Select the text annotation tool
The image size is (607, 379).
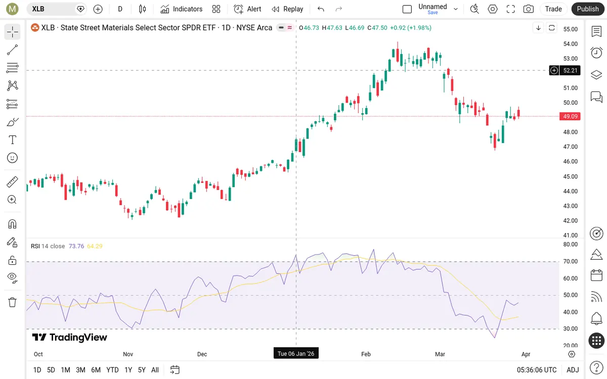point(13,140)
